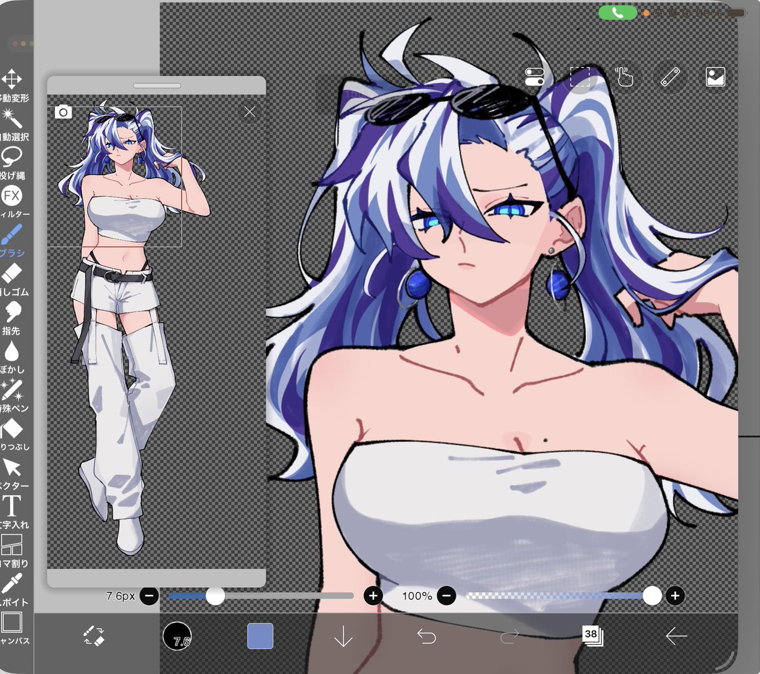Tap the camera icon in reference window
760x674 pixels.
tap(63, 112)
